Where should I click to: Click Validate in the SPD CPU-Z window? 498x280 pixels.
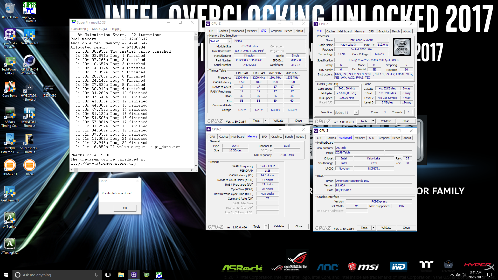(278, 121)
